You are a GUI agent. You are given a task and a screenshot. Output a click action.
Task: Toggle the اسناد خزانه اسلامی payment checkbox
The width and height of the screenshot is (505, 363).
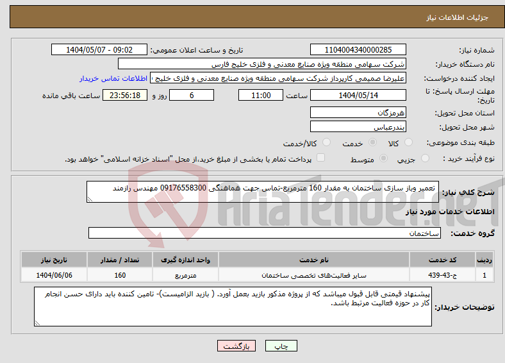tap(321, 158)
